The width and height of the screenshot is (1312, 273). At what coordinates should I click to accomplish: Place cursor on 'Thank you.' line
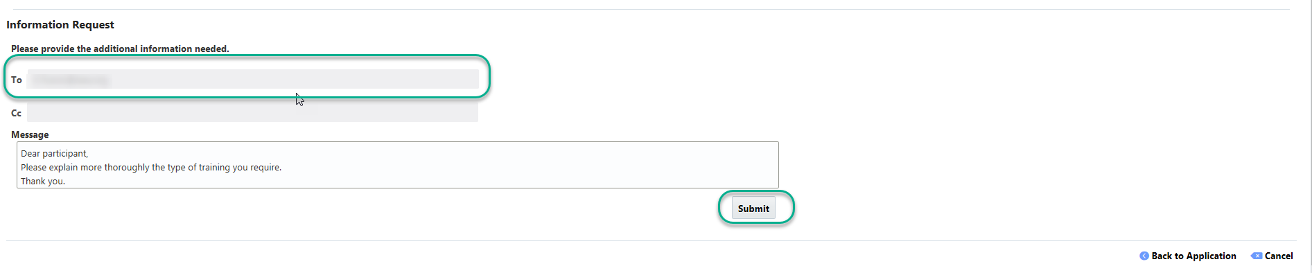tap(43, 182)
